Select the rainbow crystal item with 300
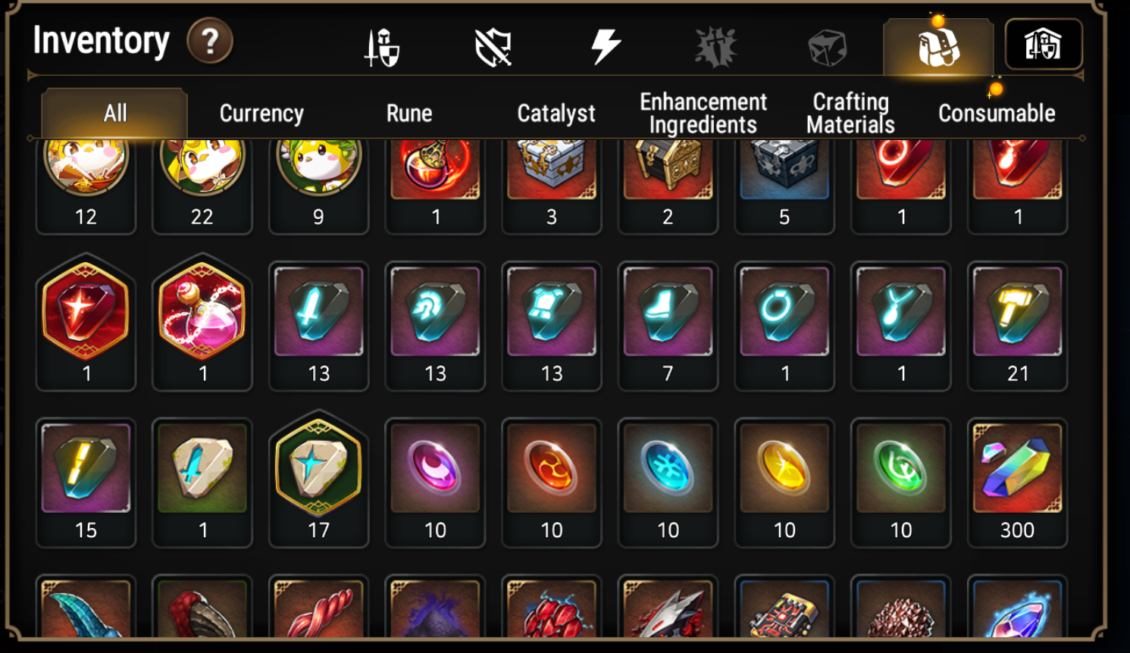 point(1017,483)
